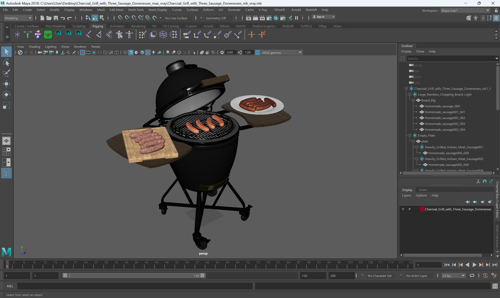Click the Open Scene folder icon

(49, 18)
